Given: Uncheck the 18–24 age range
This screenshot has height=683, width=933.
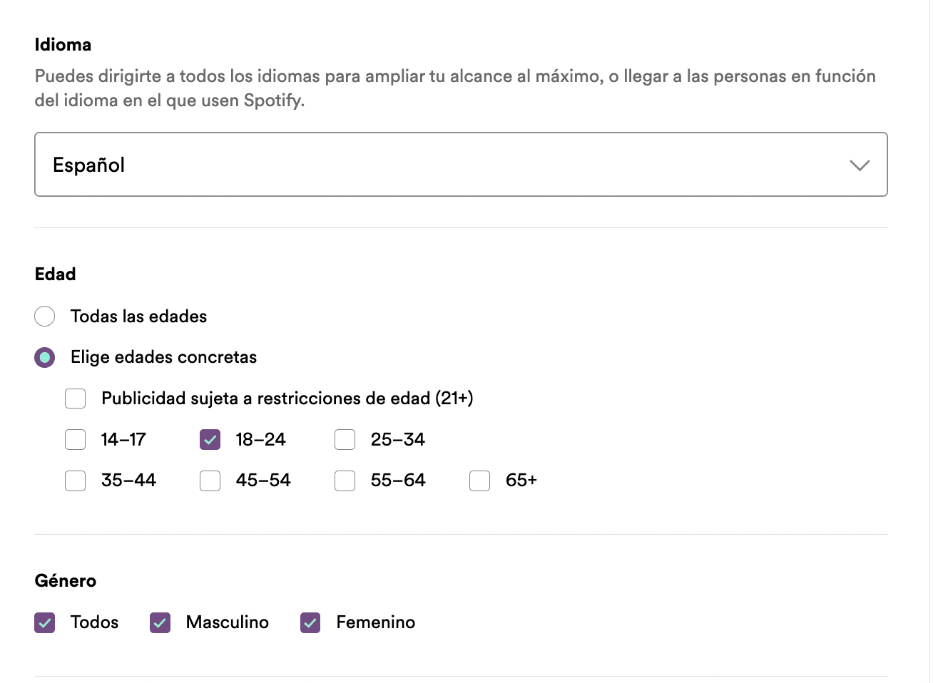Looking at the screenshot, I should coord(210,440).
